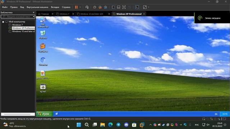Click the РУС keyboard language indicator

point(197,125)
